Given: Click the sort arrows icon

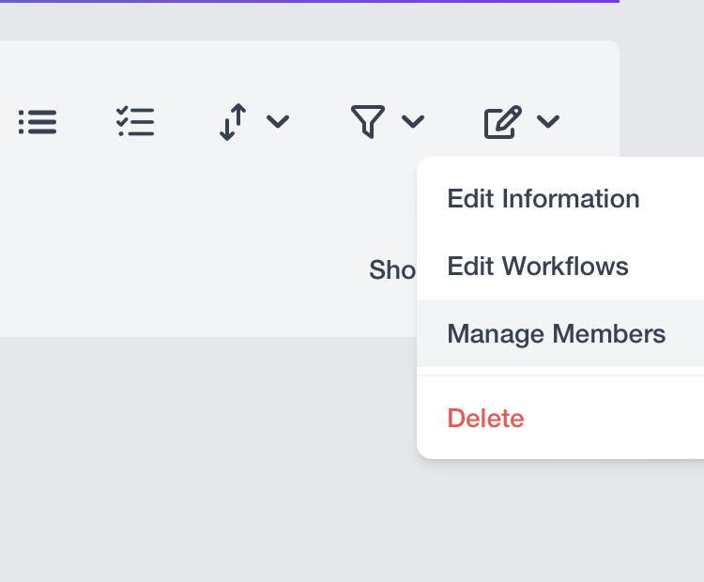Looking at the screenshot, I should click(233, 122).
